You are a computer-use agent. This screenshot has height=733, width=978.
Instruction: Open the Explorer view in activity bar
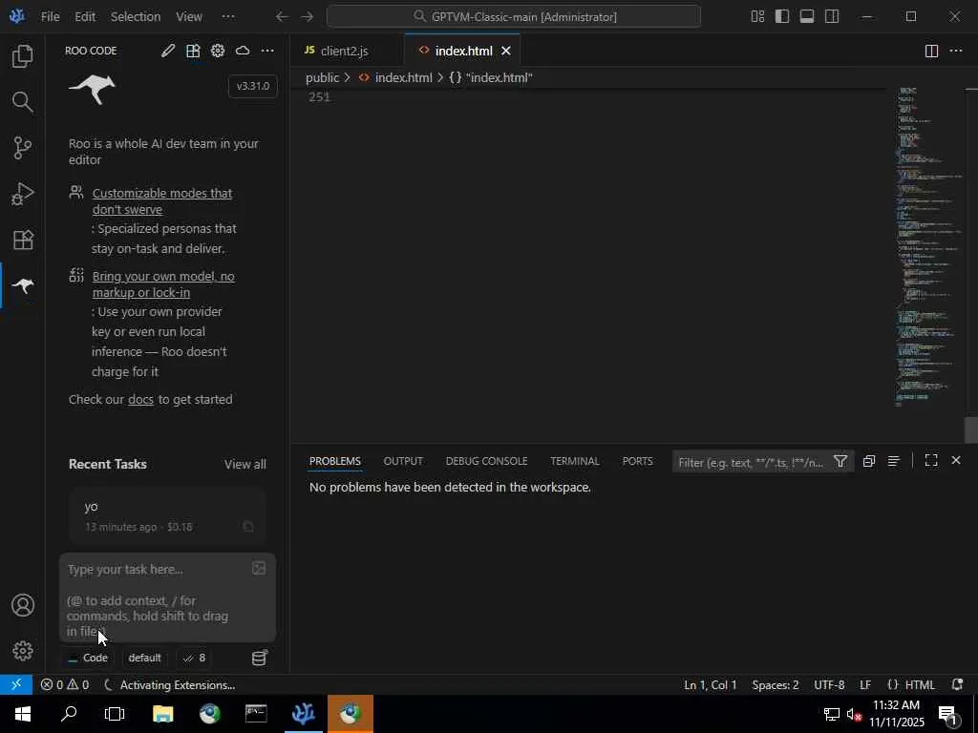23,56
